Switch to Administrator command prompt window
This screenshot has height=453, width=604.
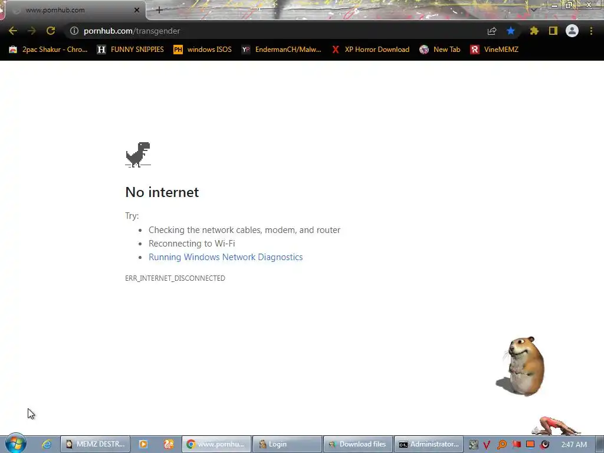[429, 444]
